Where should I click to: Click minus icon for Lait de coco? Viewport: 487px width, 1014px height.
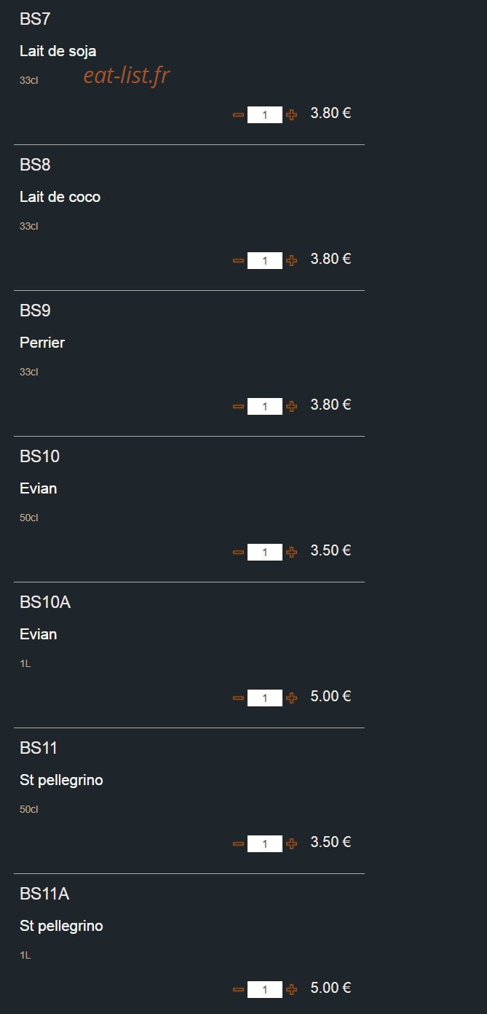click(238, 260)
